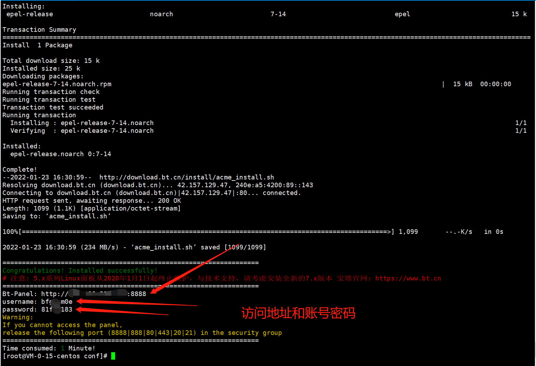
Task: Click the 'noarch' architecture column value
Action: click(x=161, y=14)
